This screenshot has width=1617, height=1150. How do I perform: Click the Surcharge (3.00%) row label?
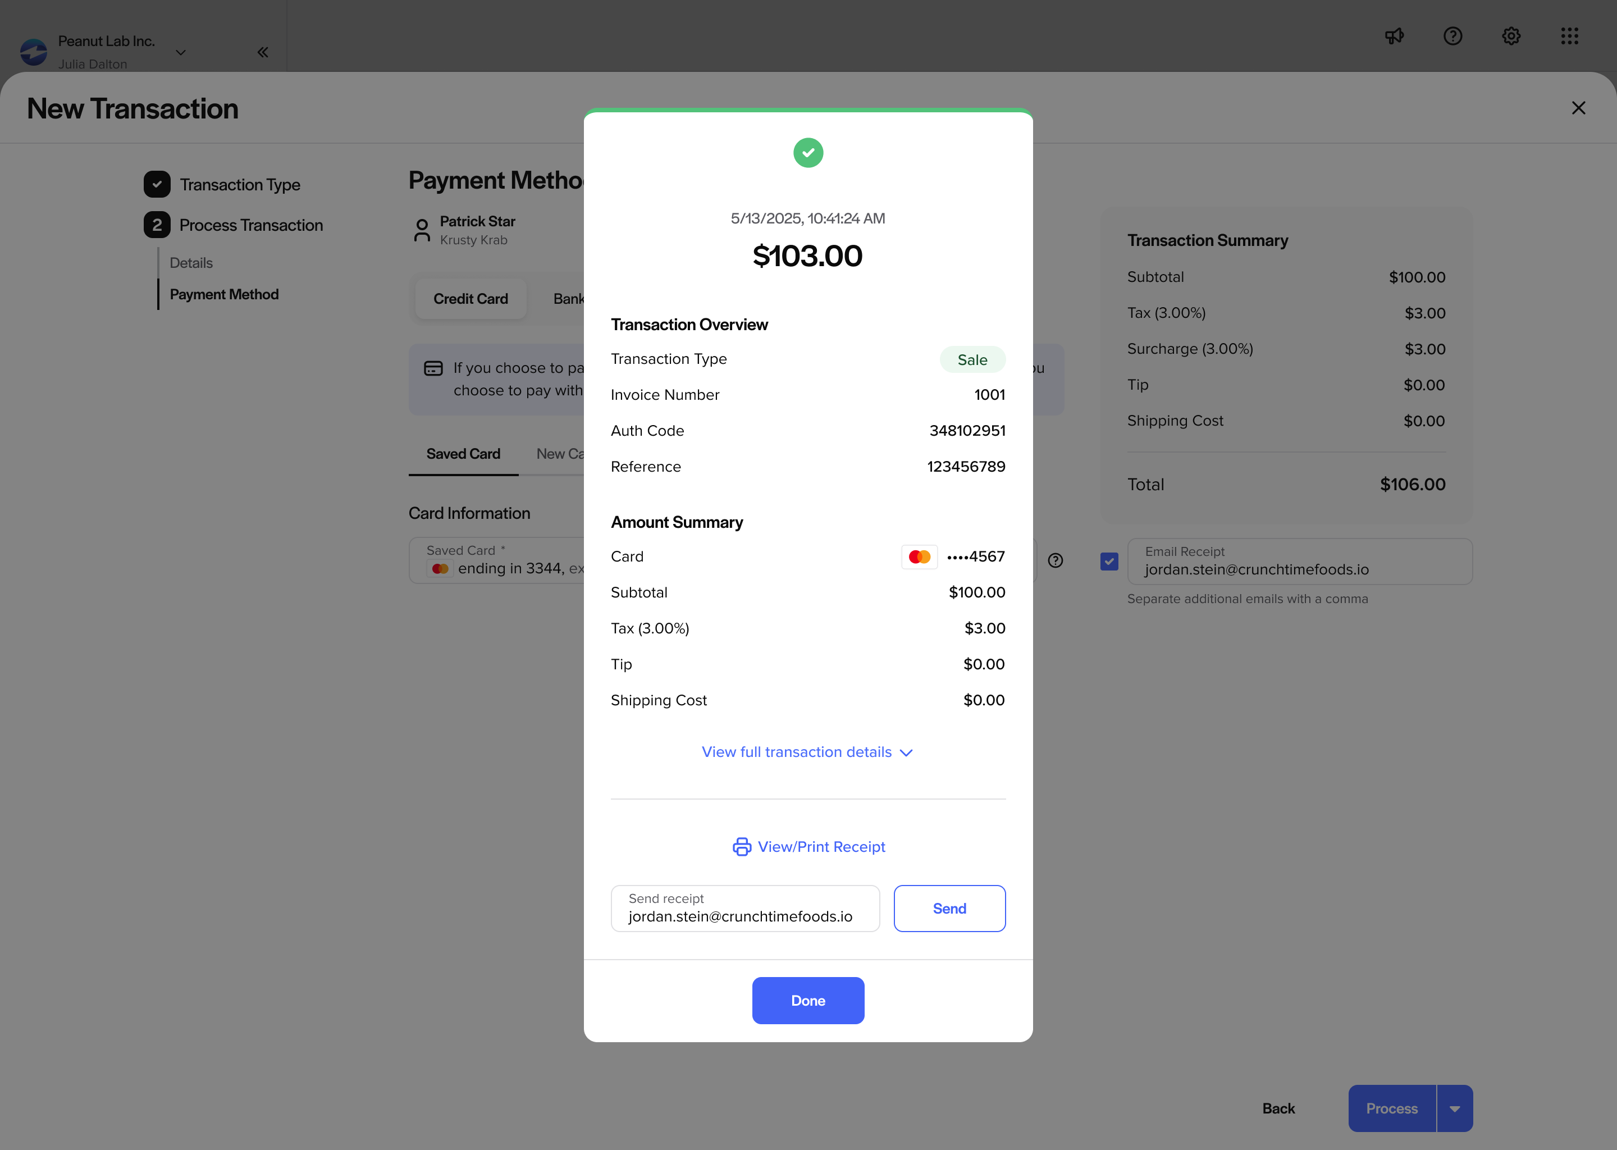(1189, 349)
